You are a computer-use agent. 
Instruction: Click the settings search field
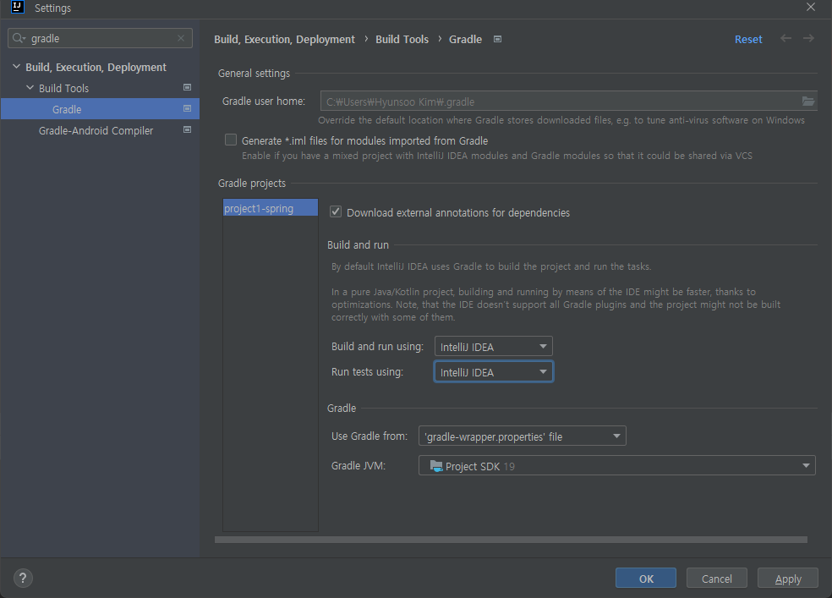tap(101, 38)
